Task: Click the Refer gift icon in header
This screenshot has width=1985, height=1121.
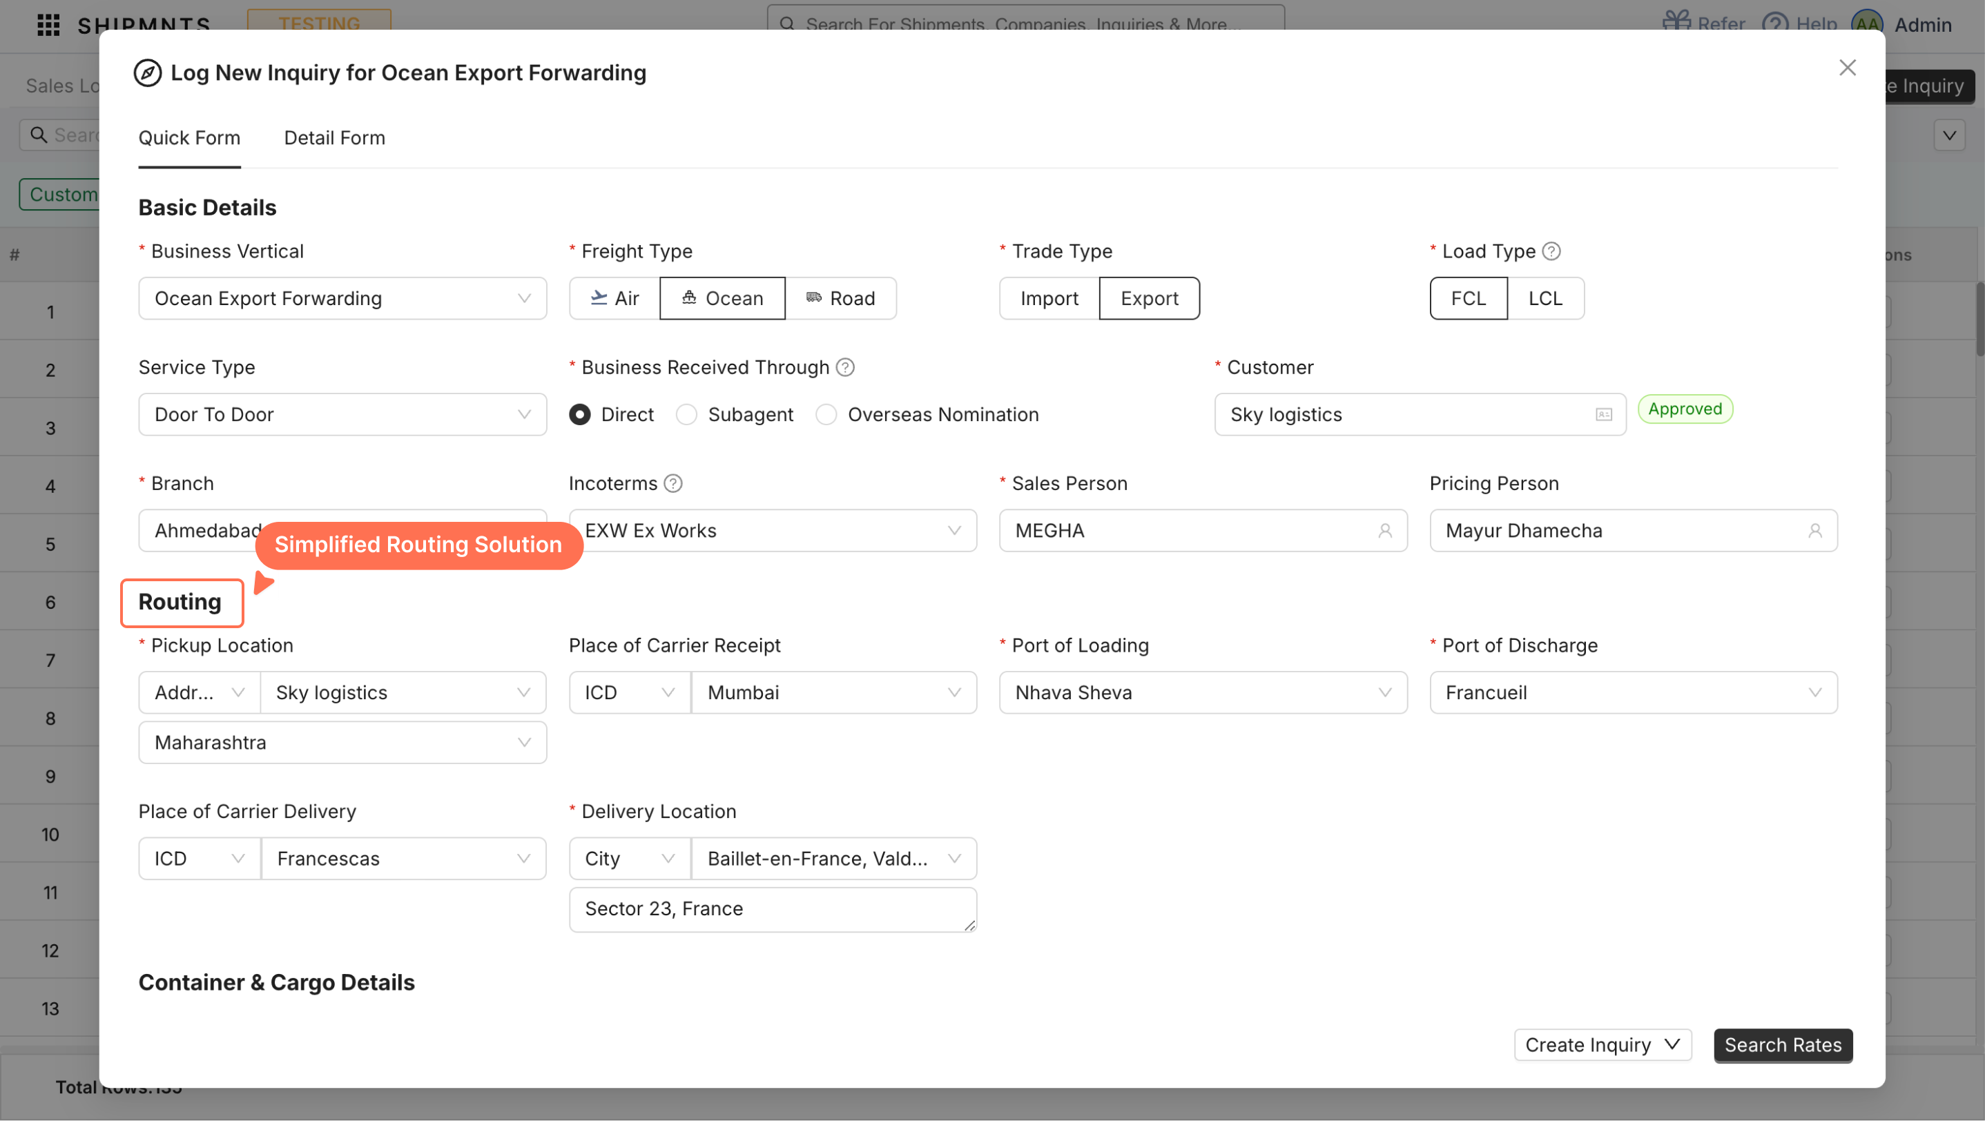Action: (1676, 21)
